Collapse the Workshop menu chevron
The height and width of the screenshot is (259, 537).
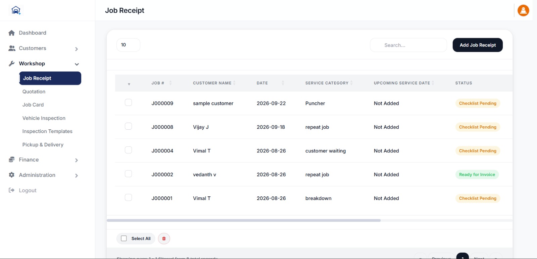[77, 64]
